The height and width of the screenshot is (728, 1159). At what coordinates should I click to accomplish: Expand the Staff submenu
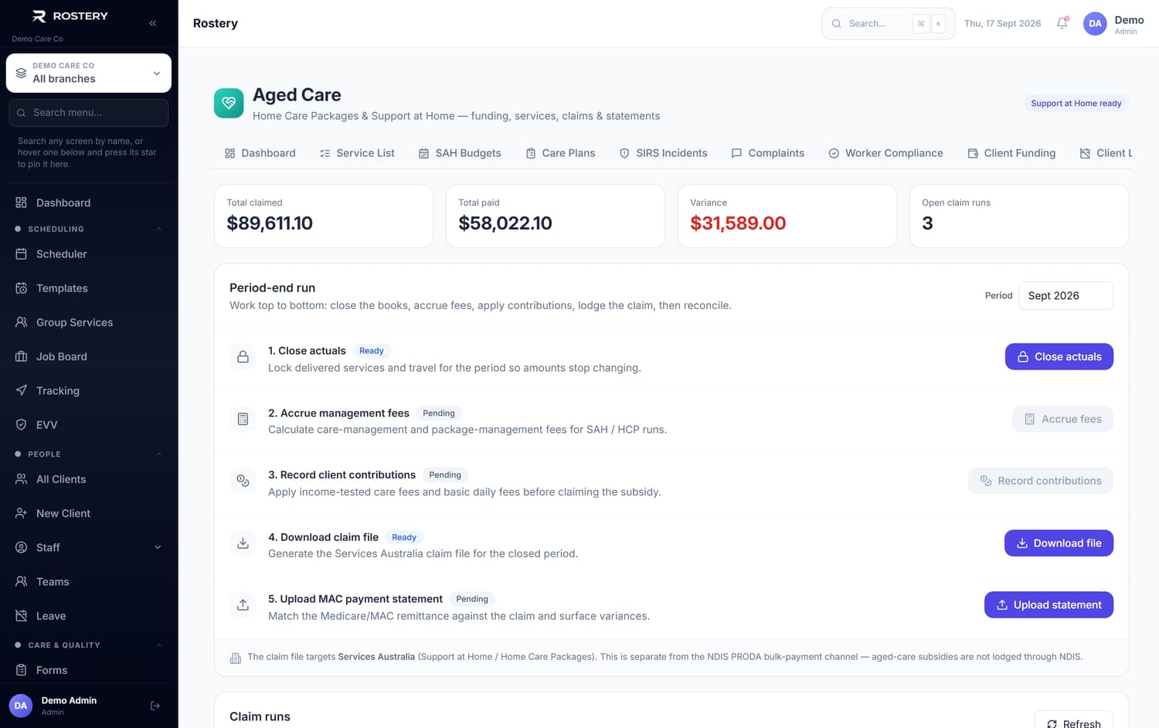tap(158, 547)
